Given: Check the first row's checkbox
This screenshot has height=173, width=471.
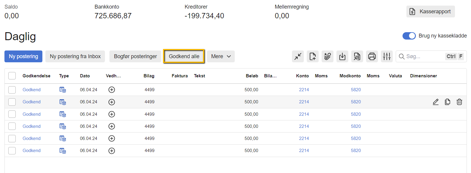Looking at the screenshot, I should (x=12, y=90).
